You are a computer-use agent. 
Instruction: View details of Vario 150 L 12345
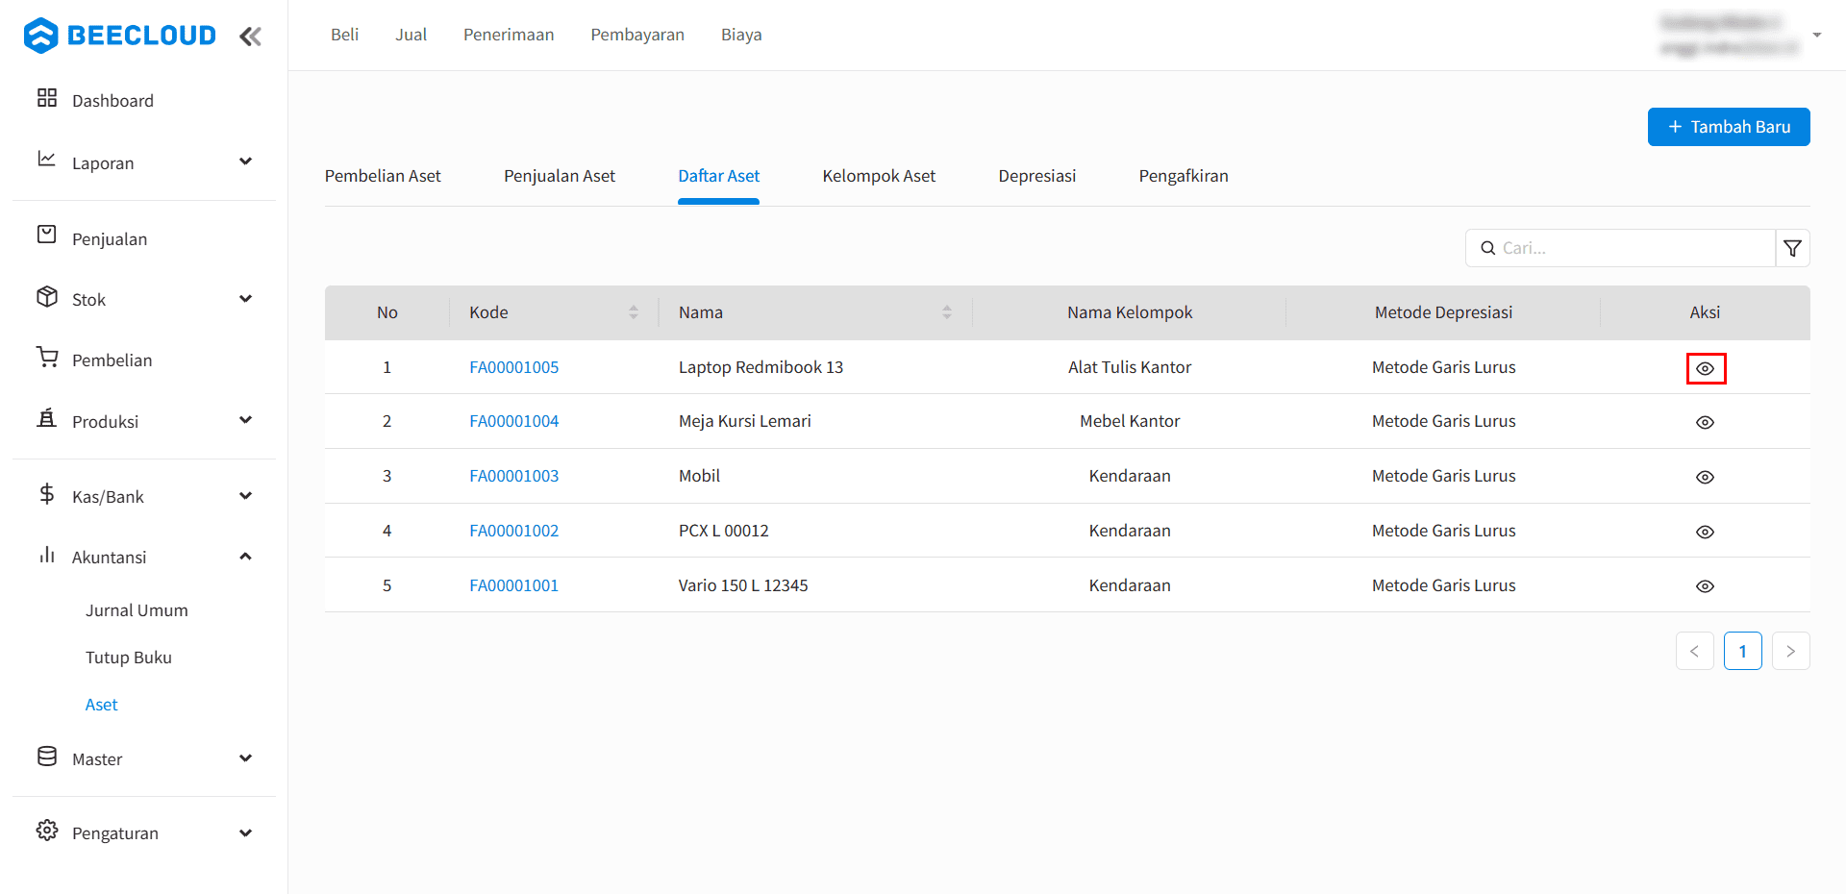pos(1706,586)
